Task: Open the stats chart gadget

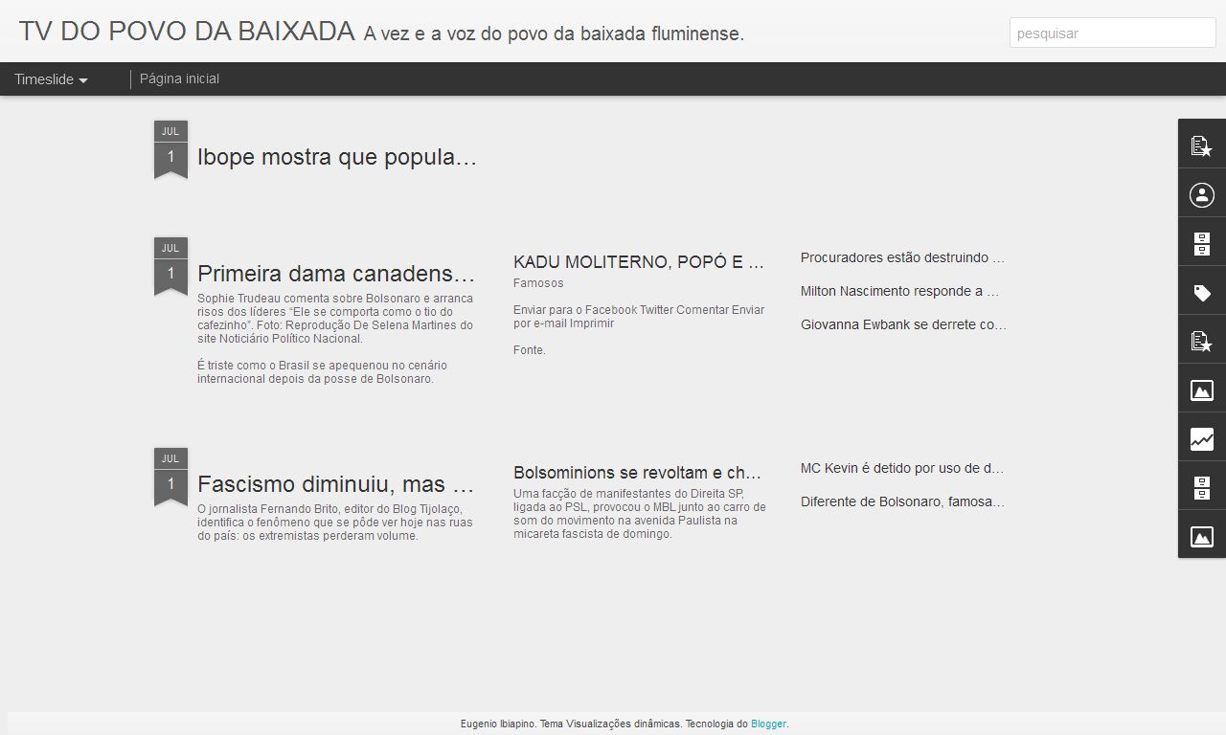Action: pos(1201,439)
